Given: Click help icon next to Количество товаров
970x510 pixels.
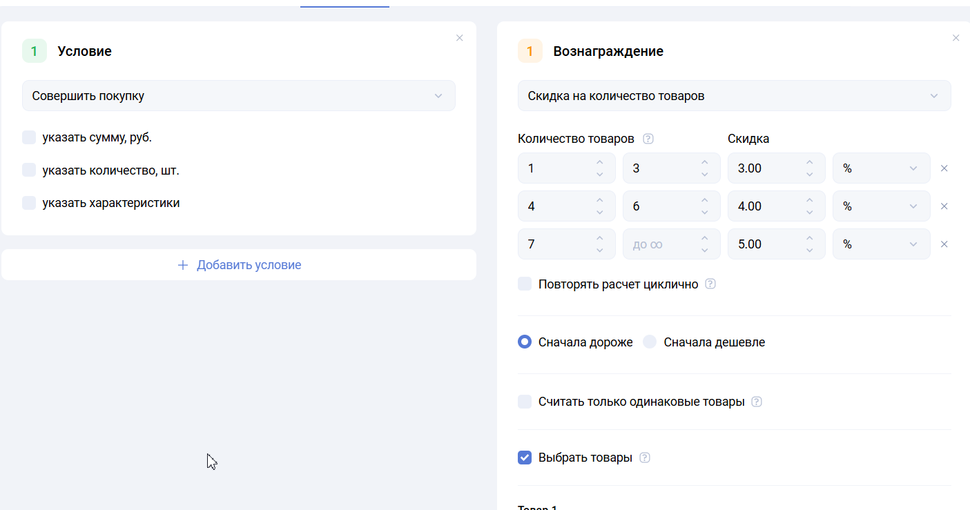Looking at the screenshot, I should coord(648,139).
